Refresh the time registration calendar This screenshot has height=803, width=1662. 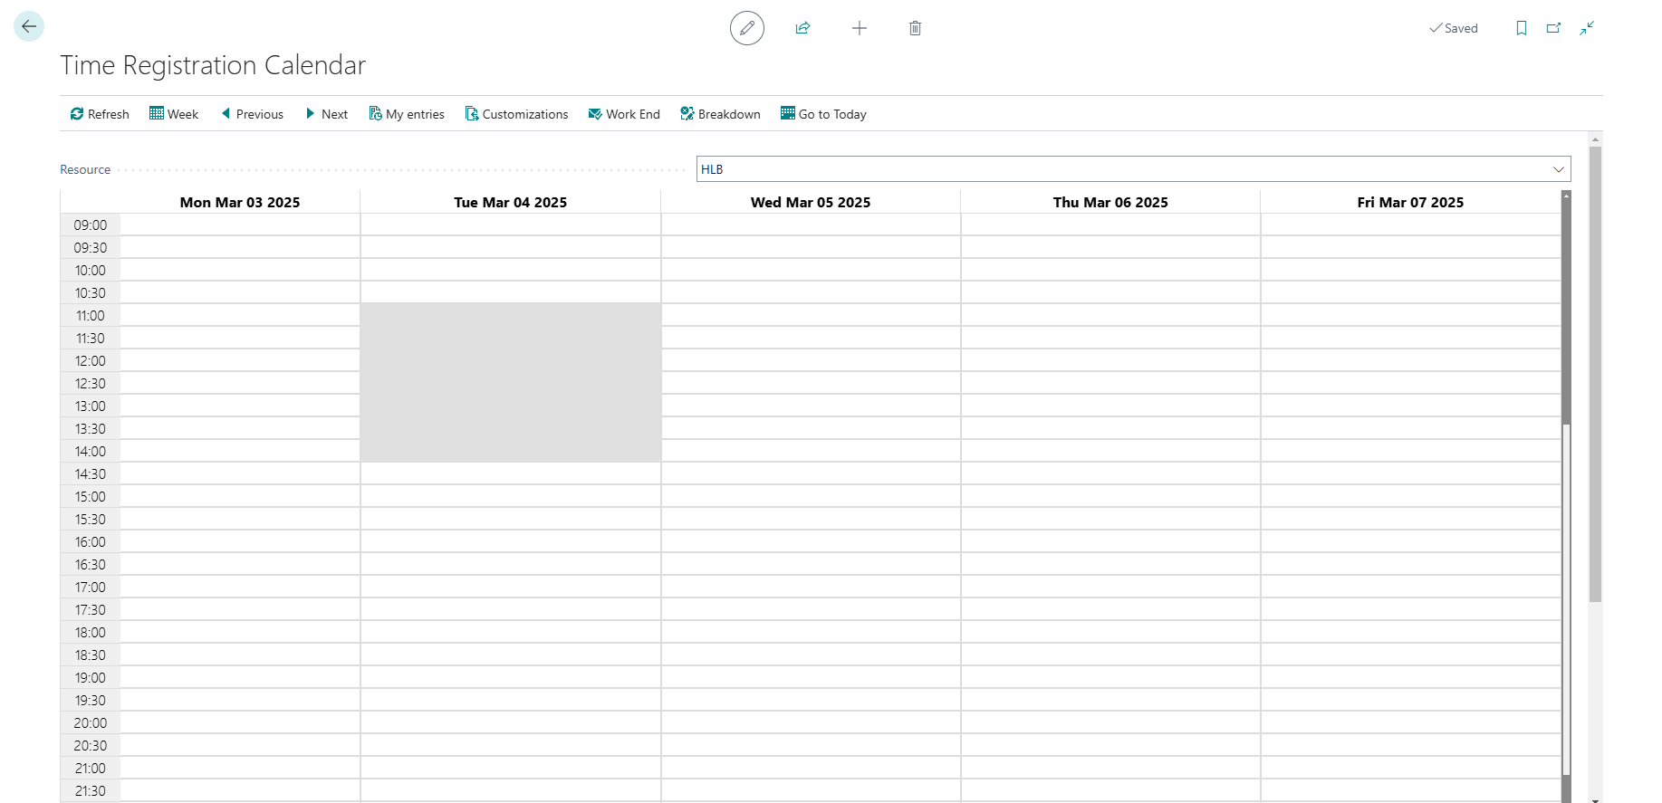click(x=100, y=114)
